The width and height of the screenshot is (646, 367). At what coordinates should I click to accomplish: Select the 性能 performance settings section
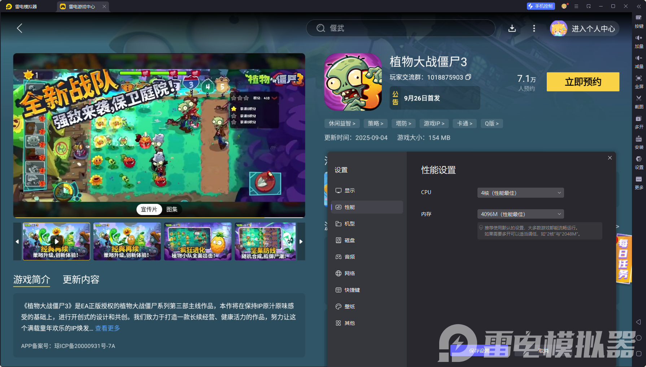pyautogui.click(x=367, y=207)
